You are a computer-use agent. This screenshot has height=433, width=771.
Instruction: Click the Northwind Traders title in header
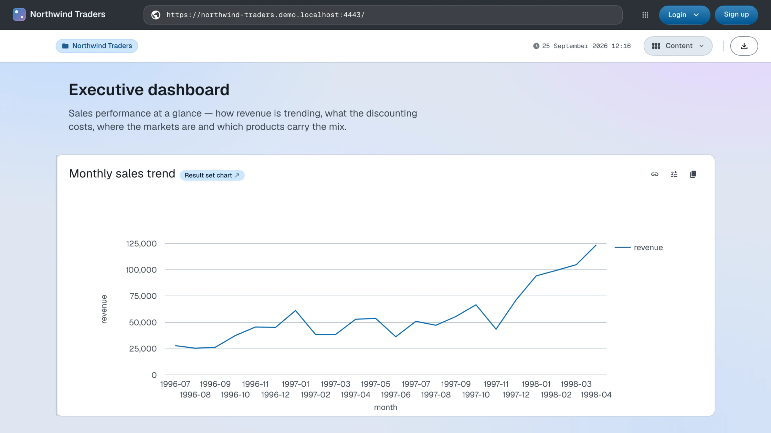[x=68, y=14]
